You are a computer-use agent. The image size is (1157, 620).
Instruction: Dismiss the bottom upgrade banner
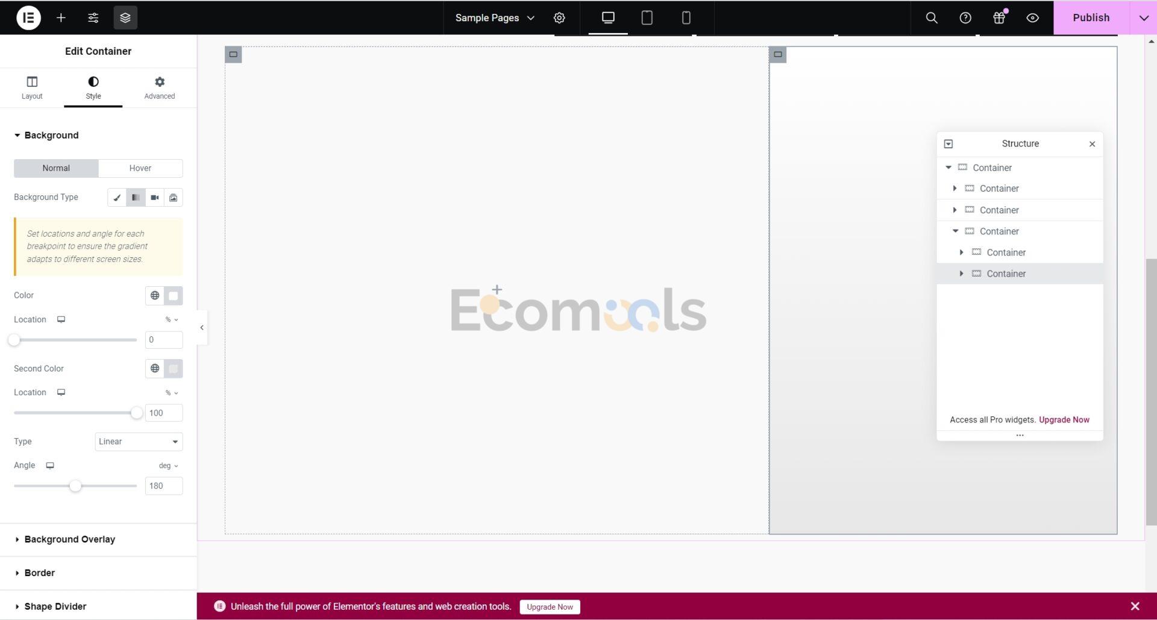[x=1135, y=607]
